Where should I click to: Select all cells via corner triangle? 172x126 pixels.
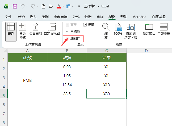(x=5, y=51)
